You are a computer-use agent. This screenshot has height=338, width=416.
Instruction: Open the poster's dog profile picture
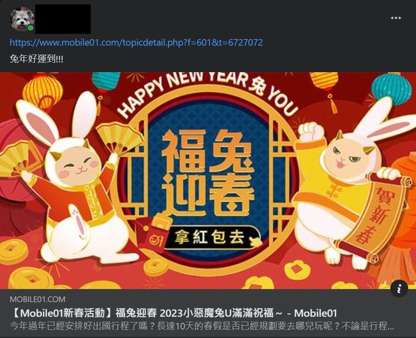[x=22, y=19]
